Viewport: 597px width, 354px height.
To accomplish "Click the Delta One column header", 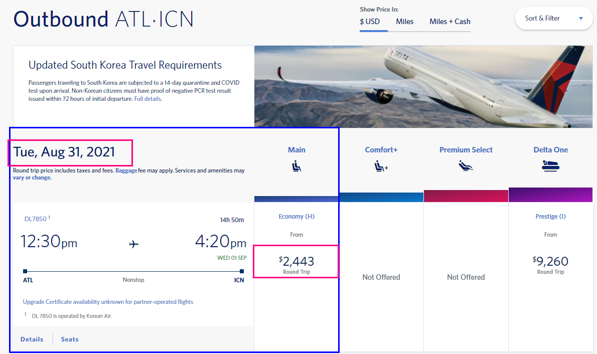I will coord(550,150).
